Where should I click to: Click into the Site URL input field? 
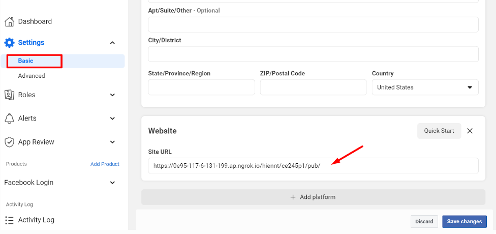[313, 166]
